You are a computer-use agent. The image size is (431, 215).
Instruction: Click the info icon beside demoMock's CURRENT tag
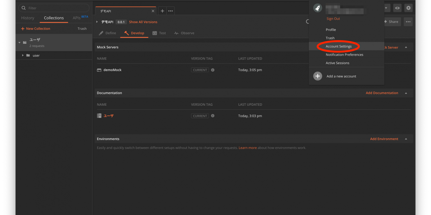click(x=213, y=70)
